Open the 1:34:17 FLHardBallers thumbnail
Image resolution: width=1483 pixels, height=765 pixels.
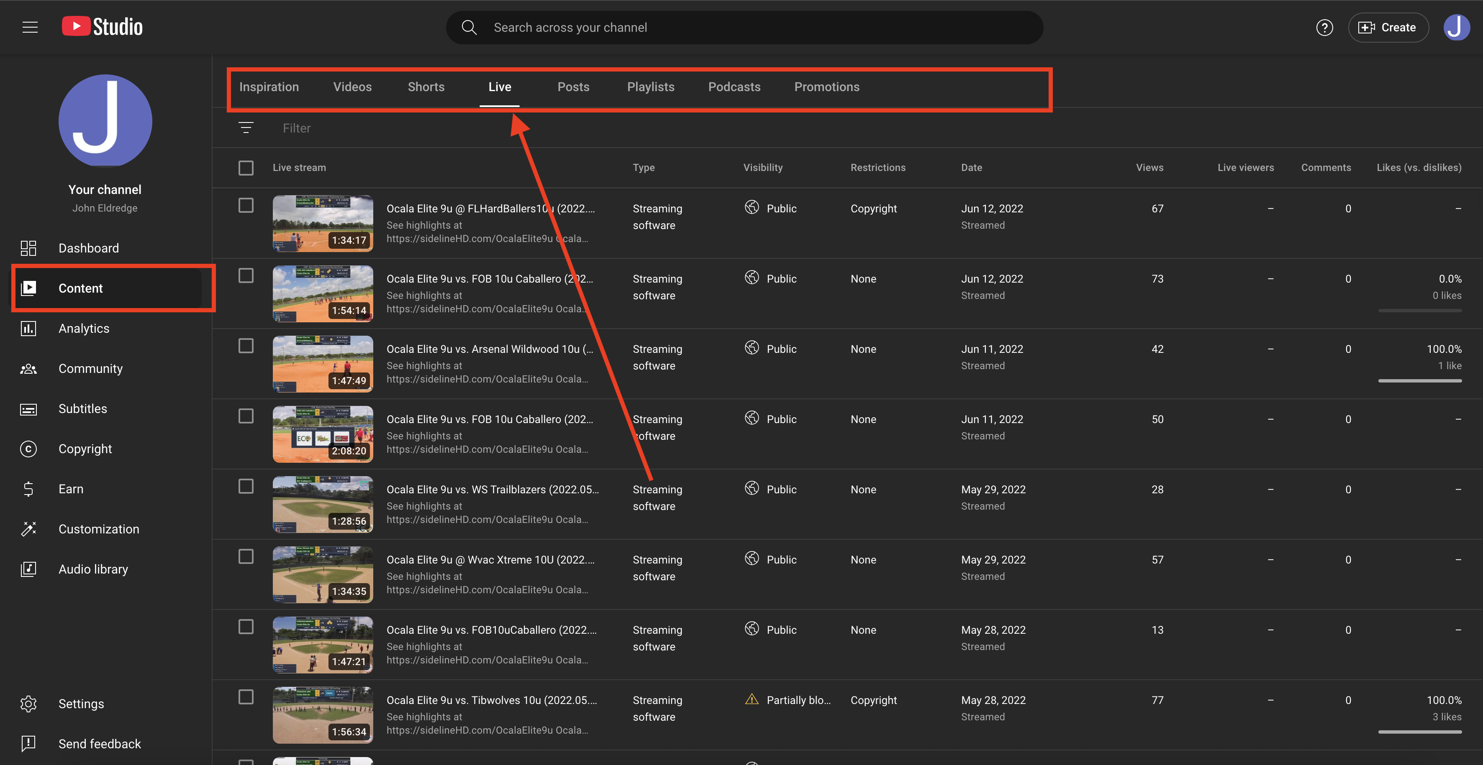(322, 223)
